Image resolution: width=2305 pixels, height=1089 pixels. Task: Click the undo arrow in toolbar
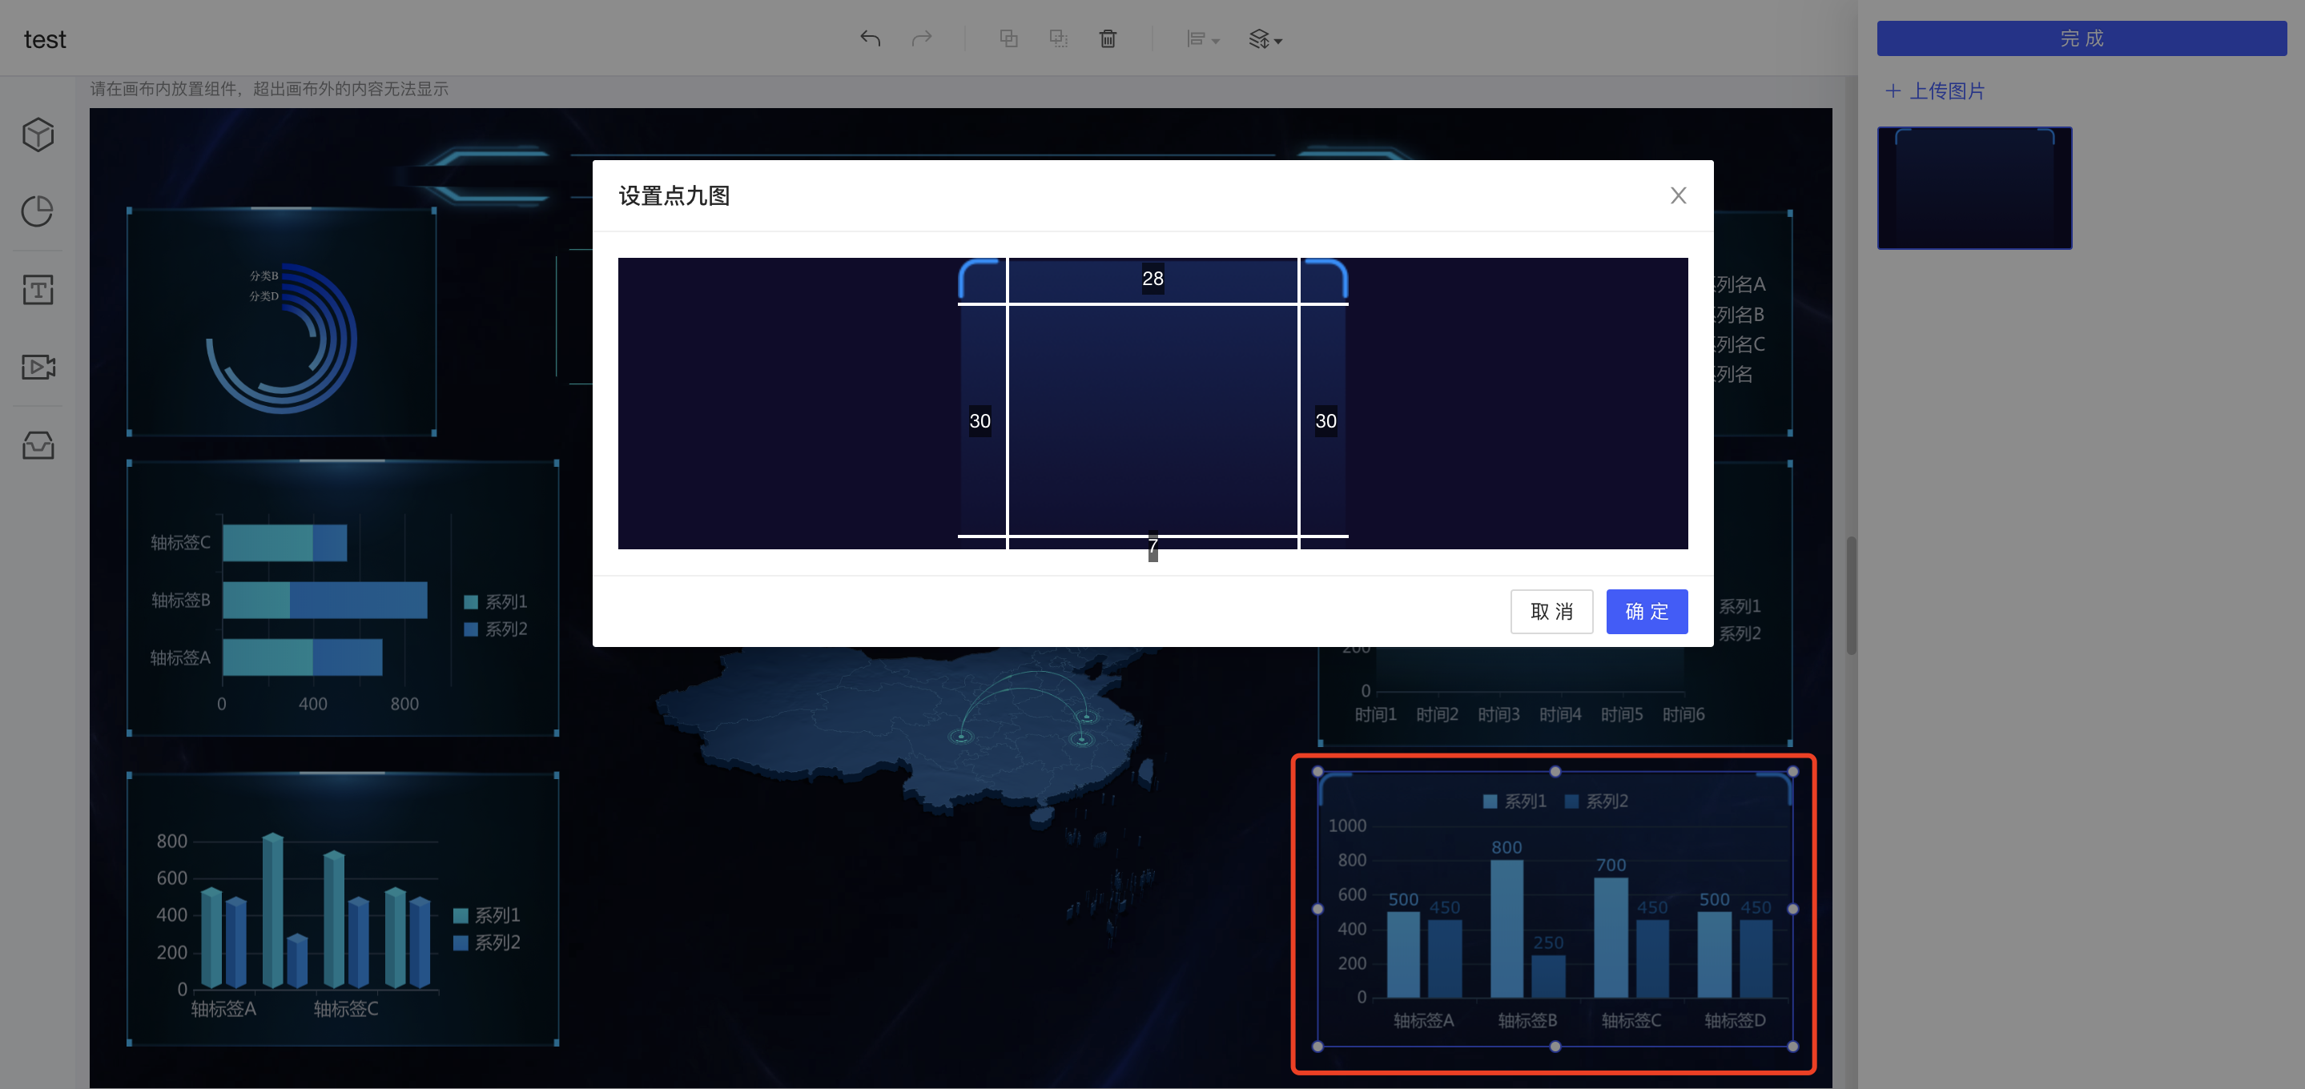tap(870, 38)
